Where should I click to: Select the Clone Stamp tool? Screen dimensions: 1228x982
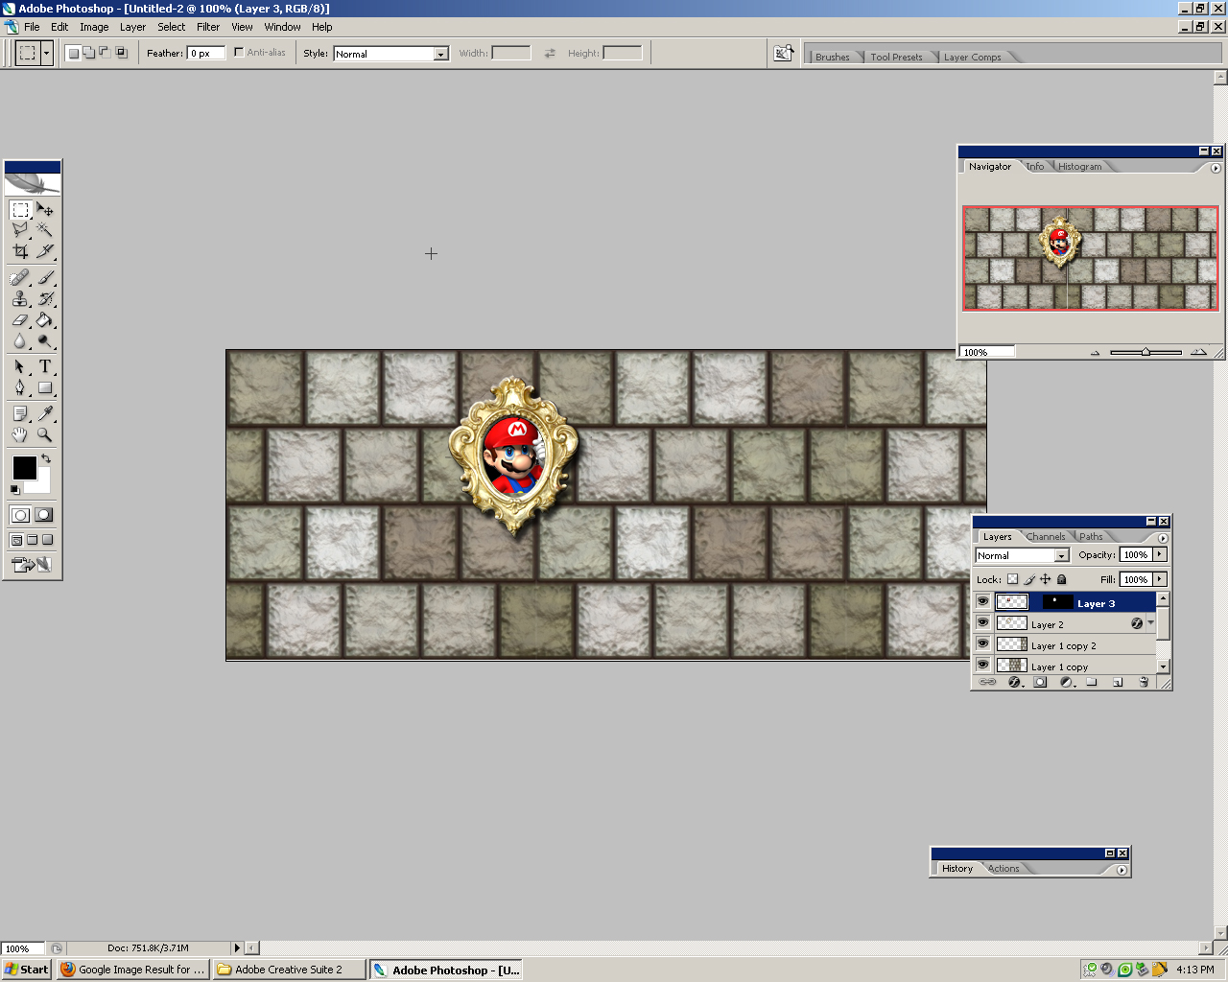tap(20, 299)
